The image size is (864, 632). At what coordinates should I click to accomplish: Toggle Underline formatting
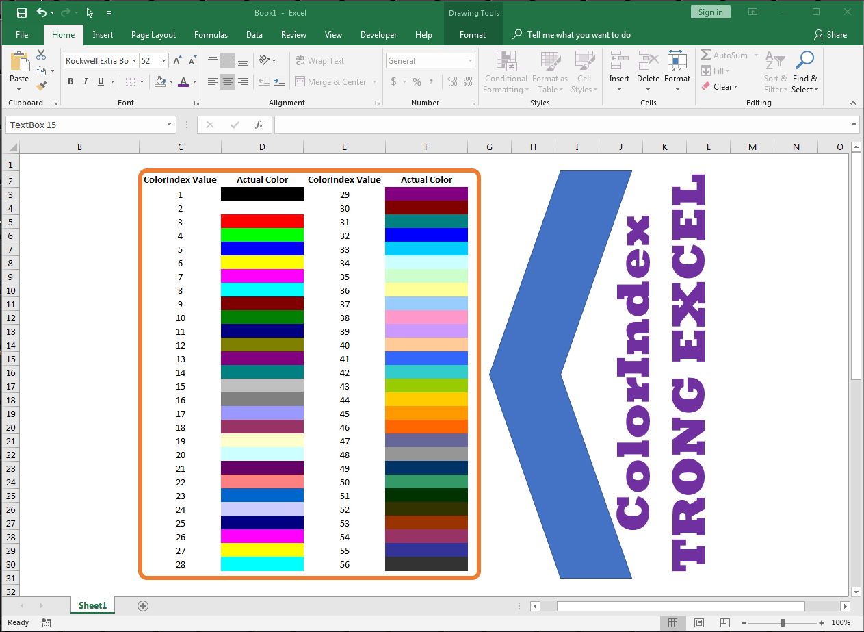click(101, 81)
